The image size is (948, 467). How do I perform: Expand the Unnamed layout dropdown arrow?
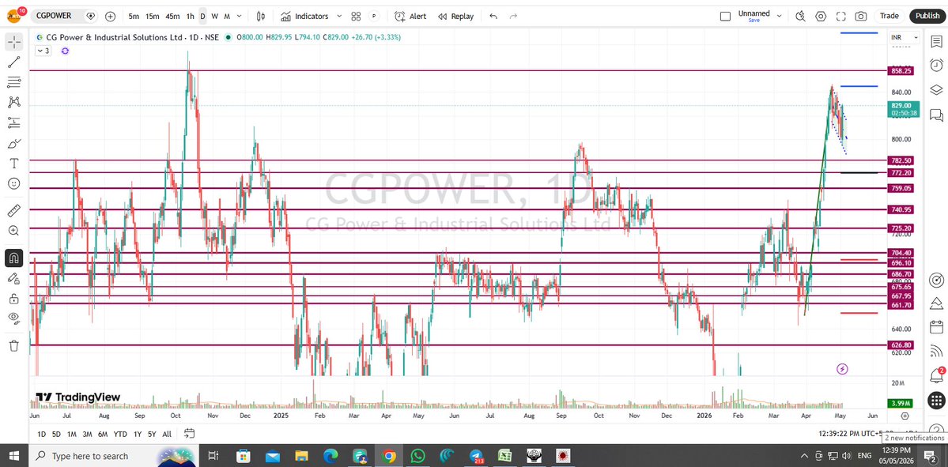[x=780, y=17]
